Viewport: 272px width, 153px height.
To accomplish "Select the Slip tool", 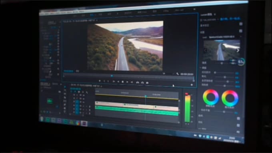I will 65,101.
